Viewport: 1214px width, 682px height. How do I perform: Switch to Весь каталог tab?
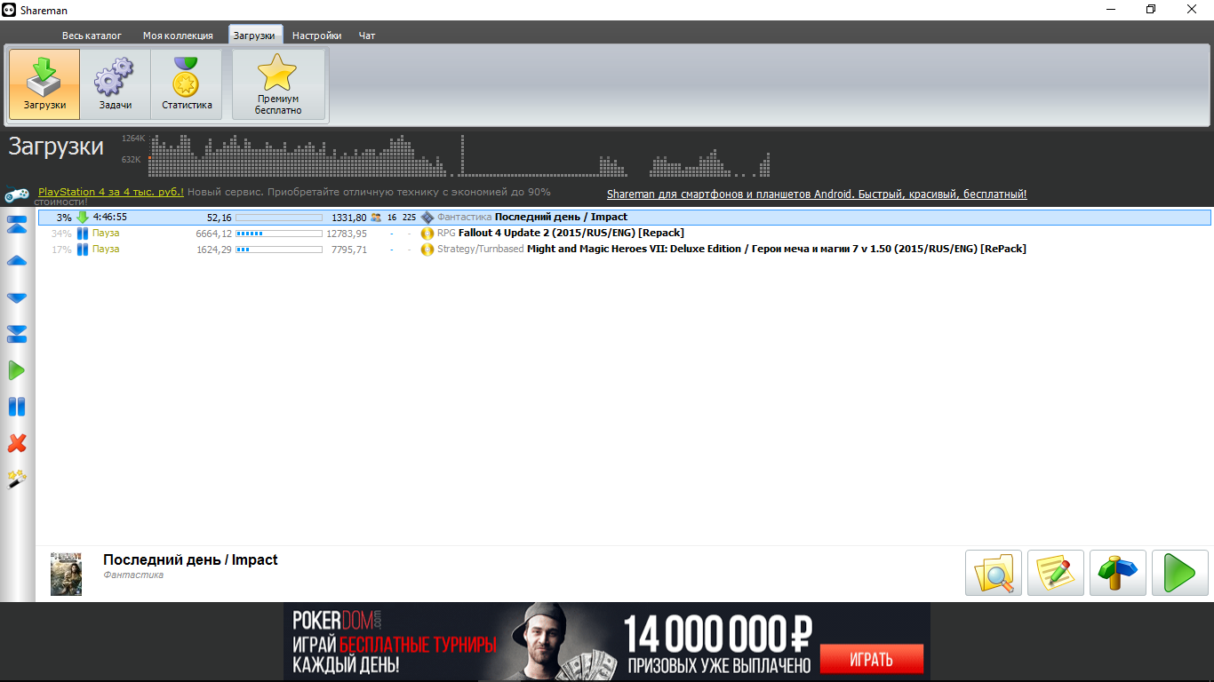pyautogui.click(x=92, y=36)
